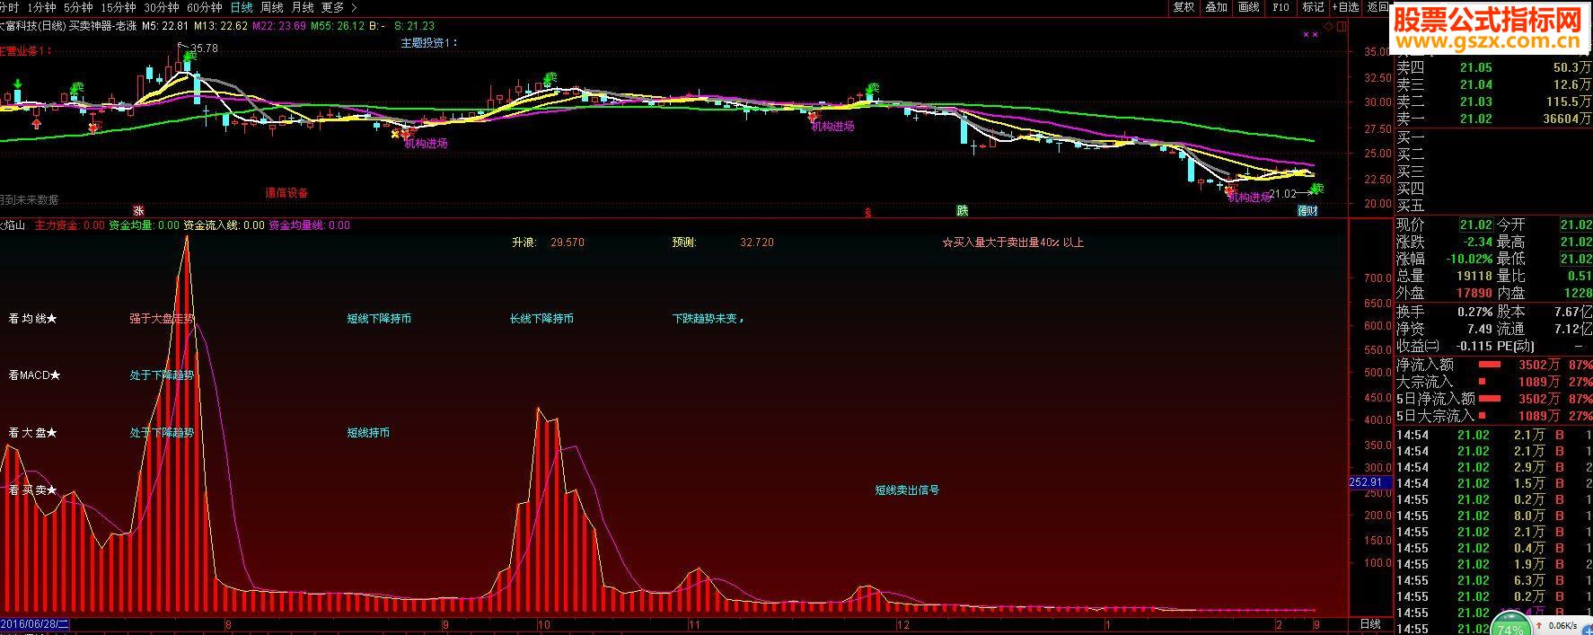
Task: Click the 净流入额 3502万 row
Action: tap(1493, 365)
